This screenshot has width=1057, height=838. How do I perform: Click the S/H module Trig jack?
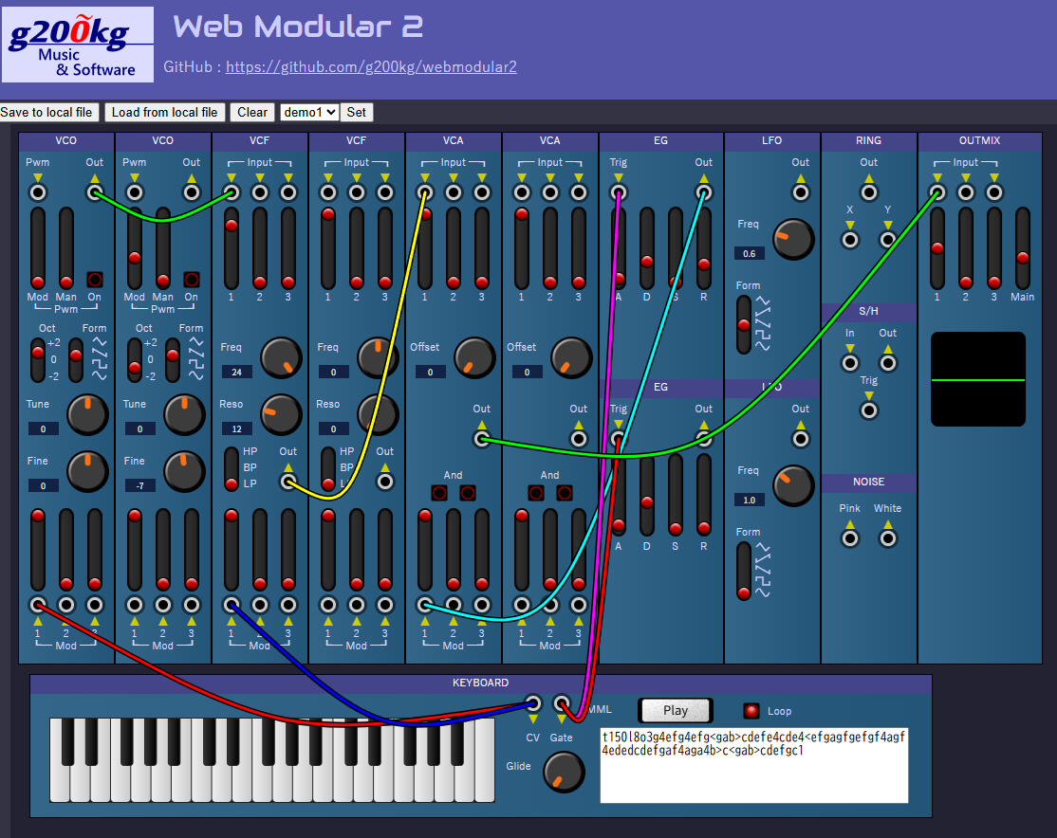[869, 410]
